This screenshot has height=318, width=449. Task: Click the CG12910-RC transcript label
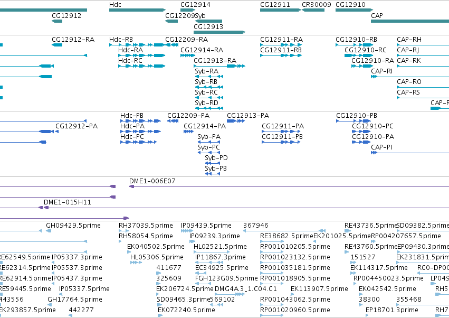[366, 50]
